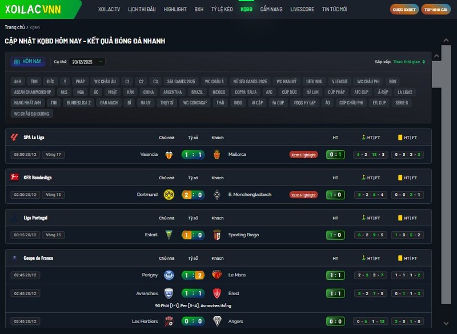Click the Sporting Braga crest icon

click(x=217, y=235)
